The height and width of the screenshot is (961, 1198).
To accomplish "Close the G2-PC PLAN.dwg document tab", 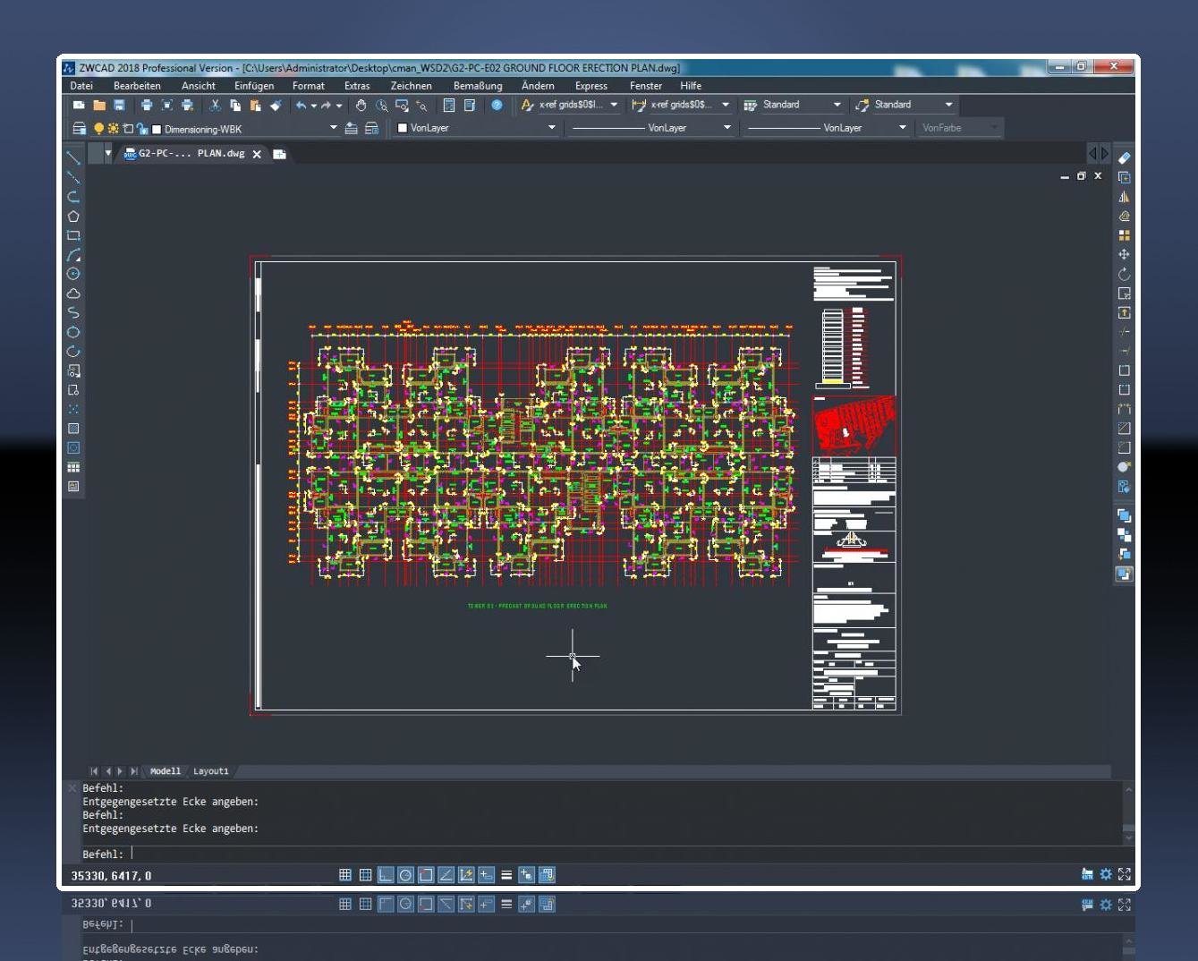I will coord(257,154).
